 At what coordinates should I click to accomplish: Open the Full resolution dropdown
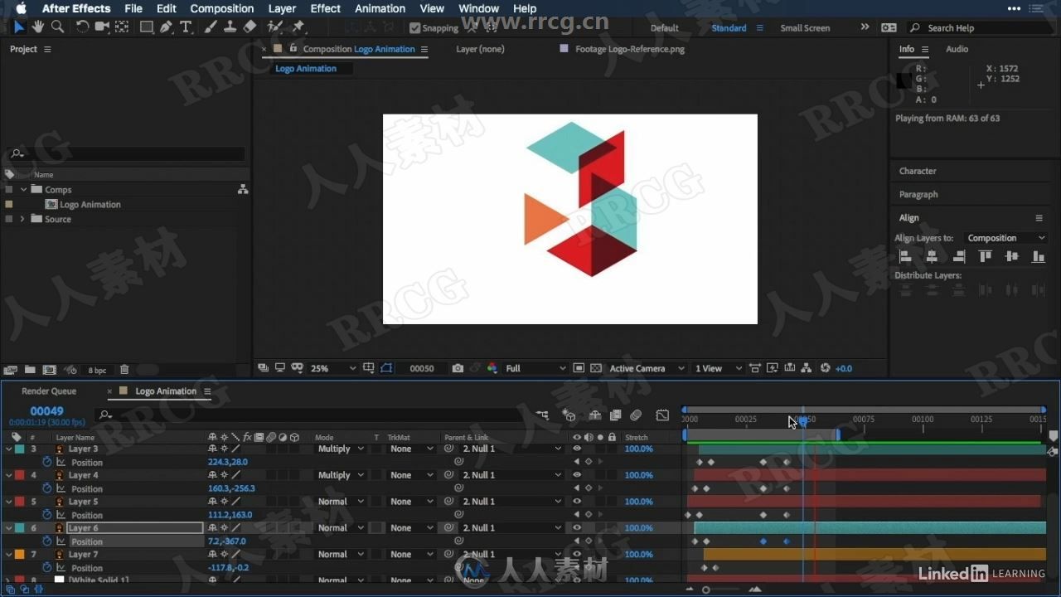pyautogui.click(x=535, y=368)
